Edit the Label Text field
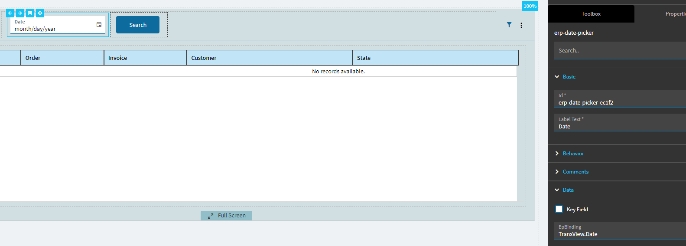The image size is (686, 246). point(620,123)
